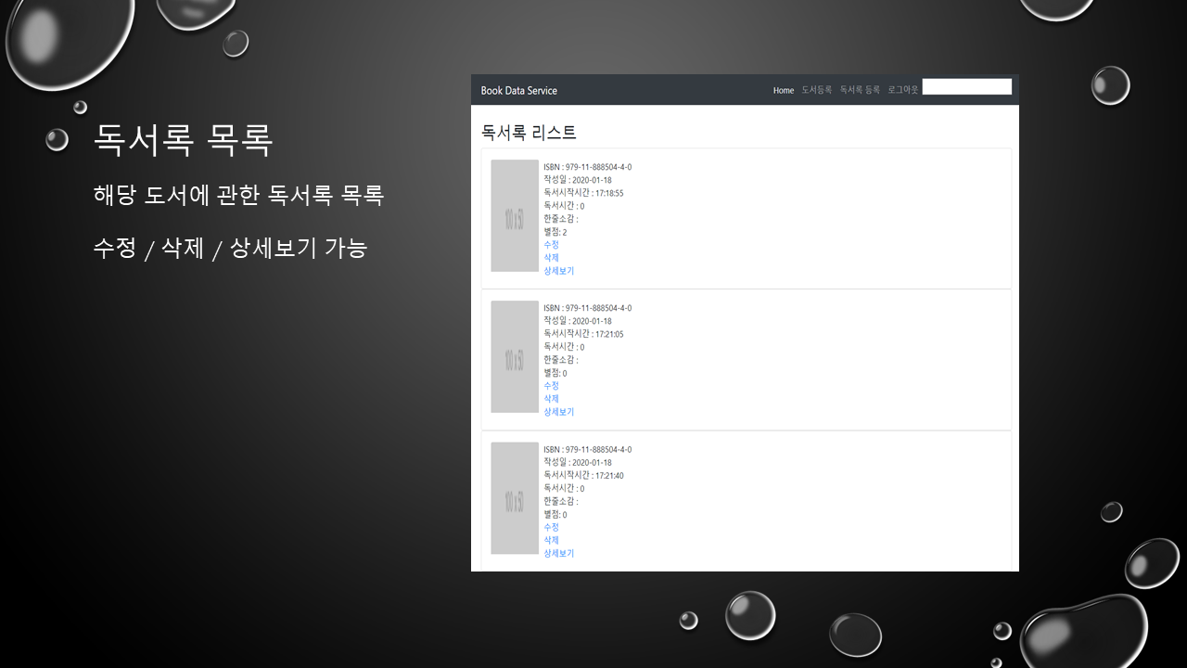
Task: Focus the search input in the navbar
Action: (966, 87)
